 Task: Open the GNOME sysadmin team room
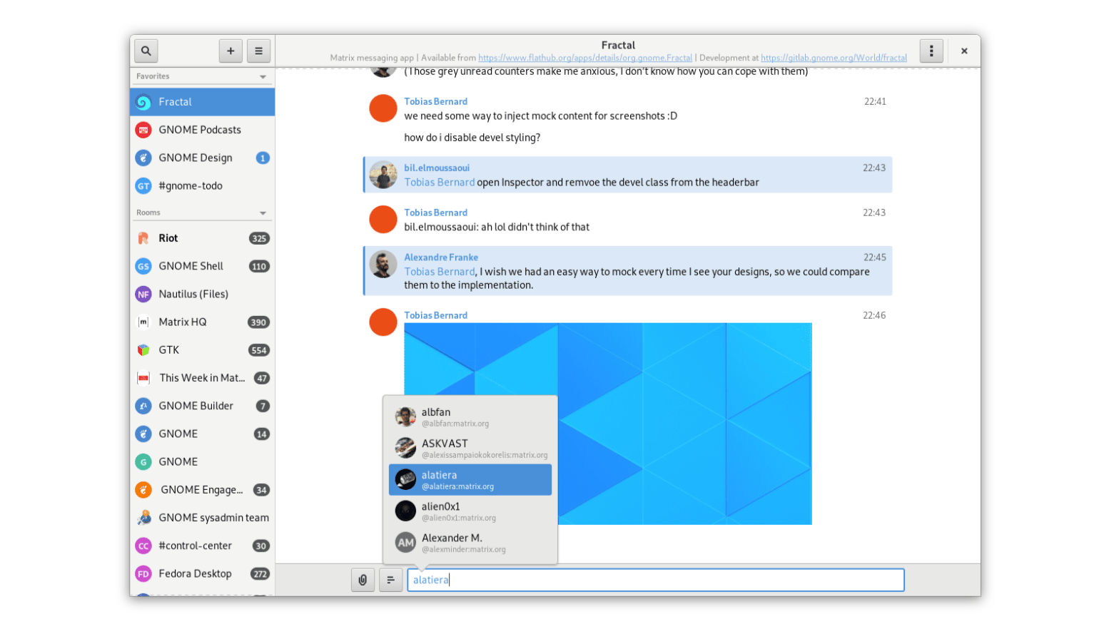point(203,518)
